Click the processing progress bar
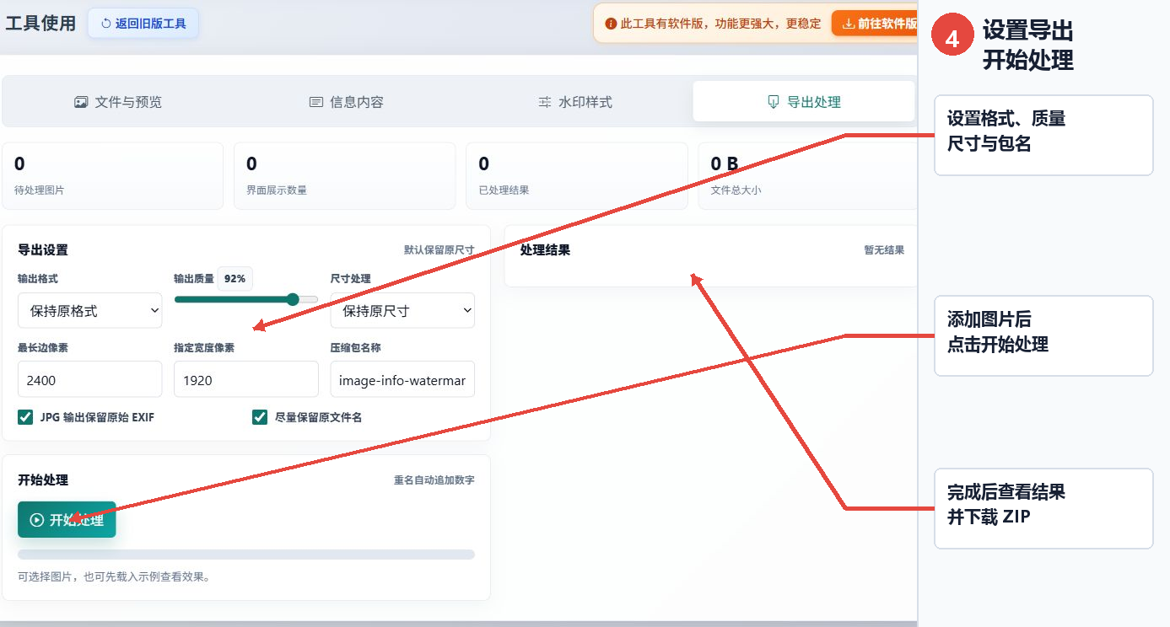Viewport: 1170px width, 627px height. click(246, 555)
